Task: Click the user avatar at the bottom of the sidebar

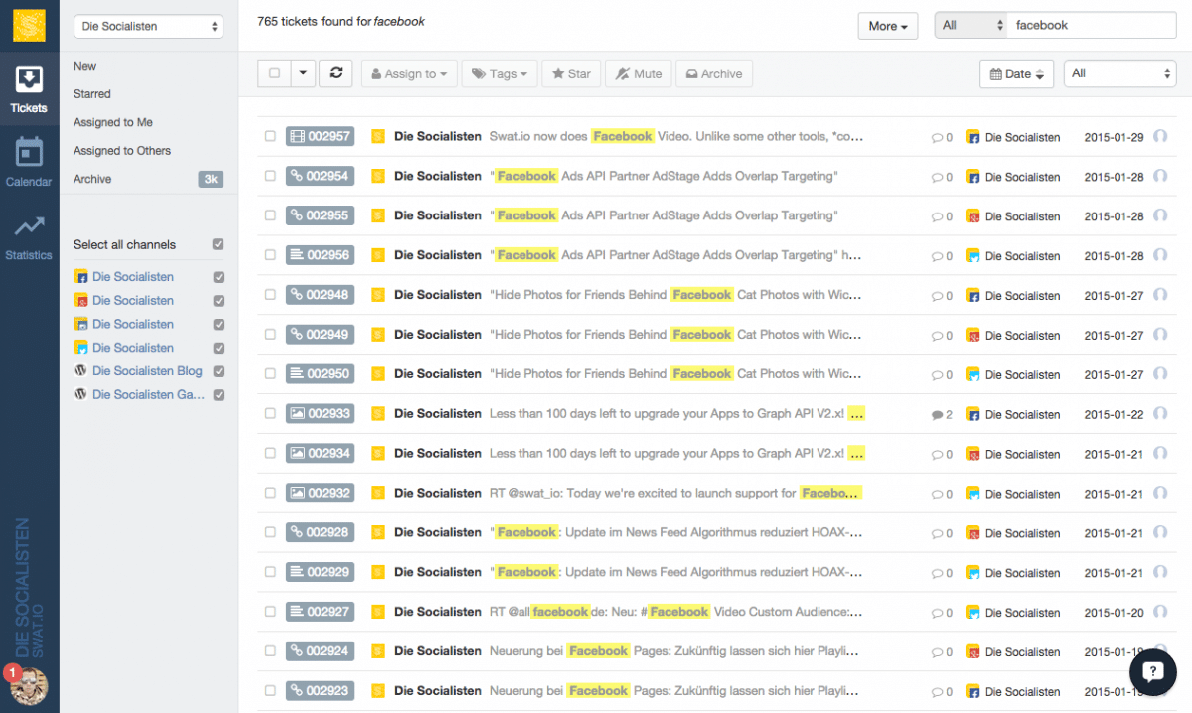Action: pyautogui.click(x=29, y=685)
